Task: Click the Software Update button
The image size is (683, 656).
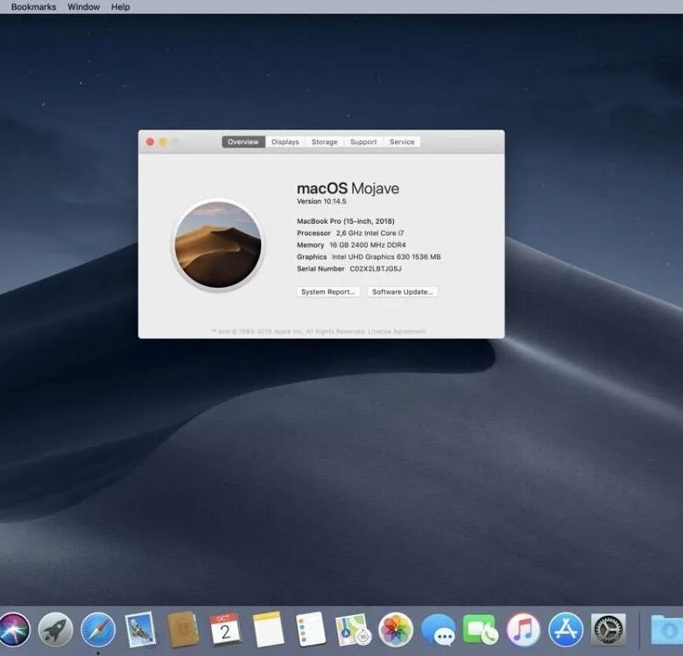Action: tap(402, 292)
